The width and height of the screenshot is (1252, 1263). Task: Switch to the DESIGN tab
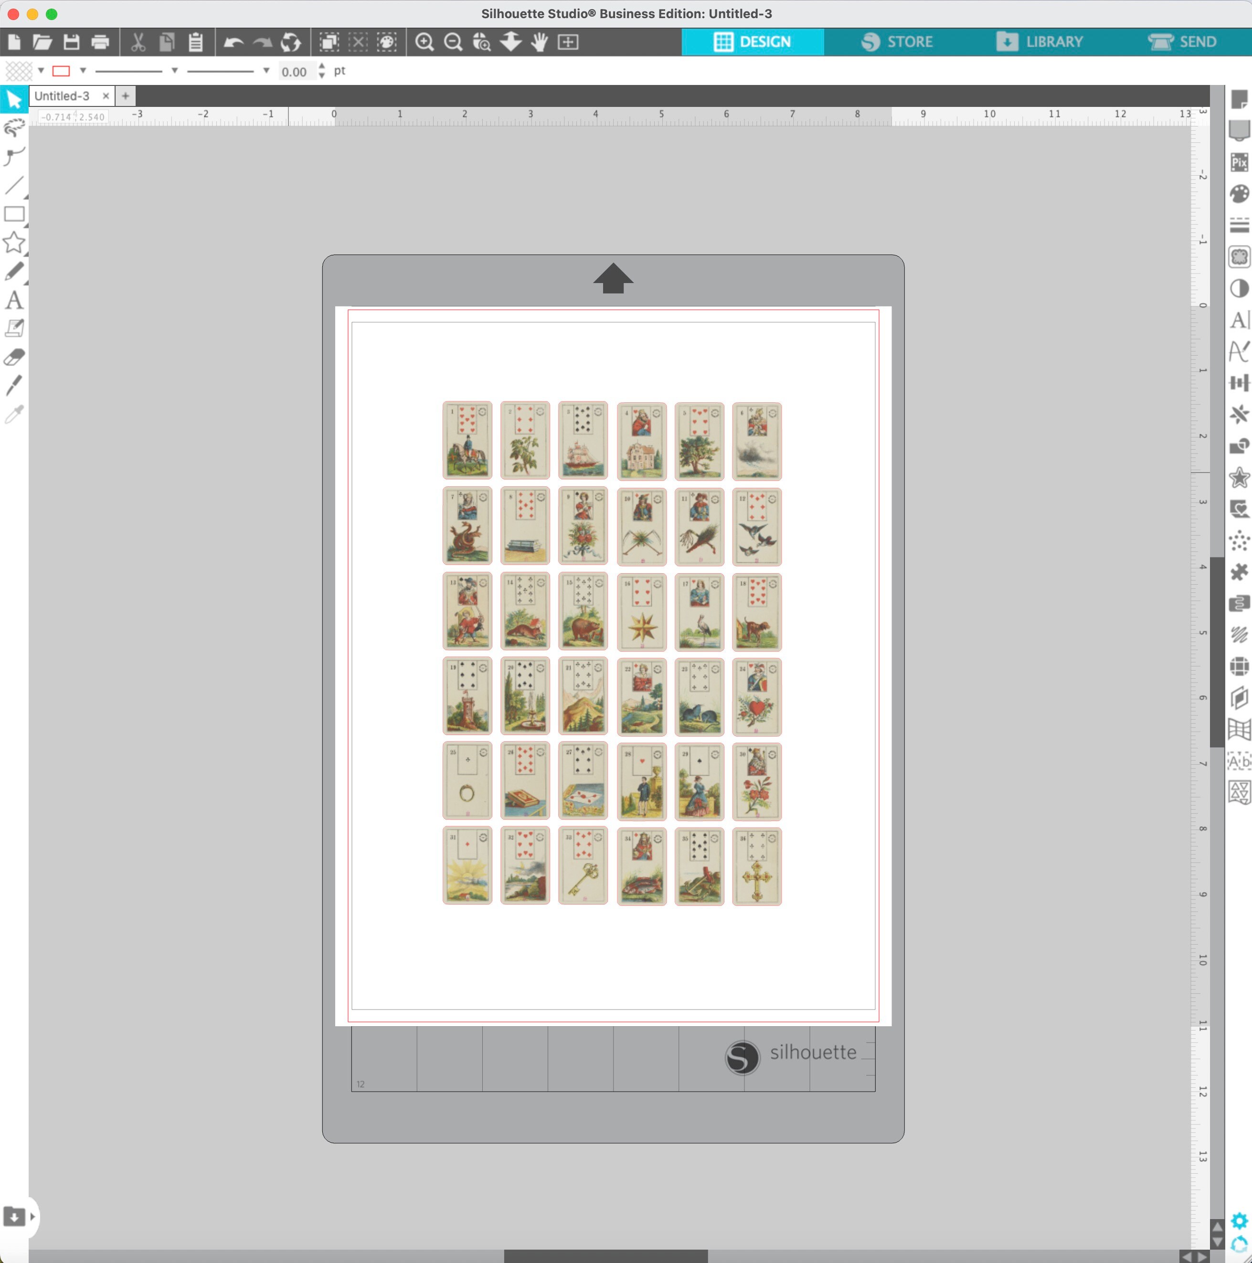[x=752, y=42]
